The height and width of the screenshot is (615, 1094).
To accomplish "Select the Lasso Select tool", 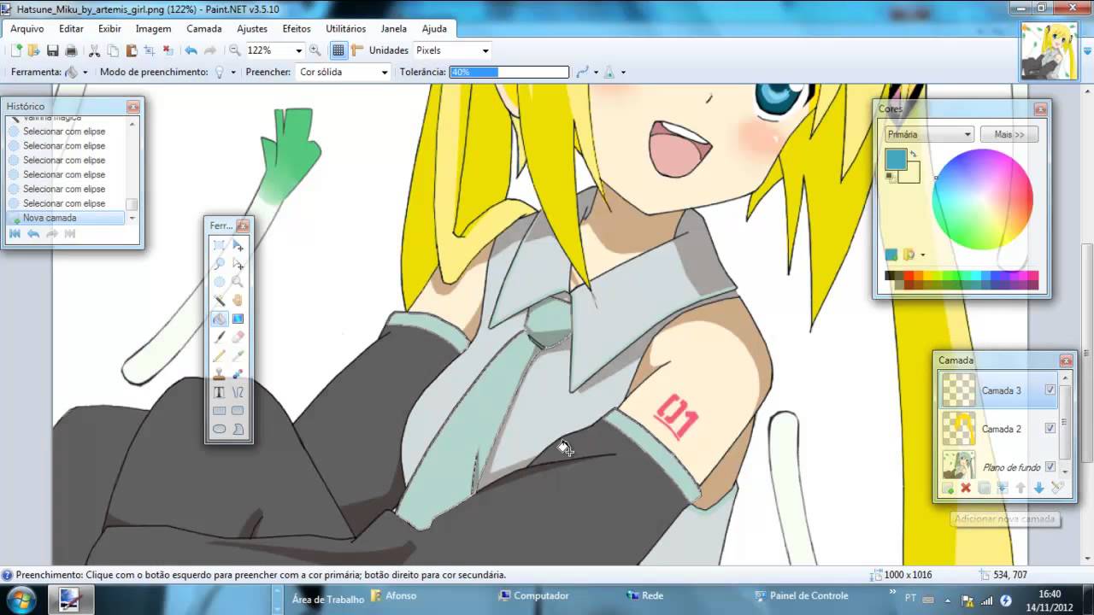I will [220, 264].
